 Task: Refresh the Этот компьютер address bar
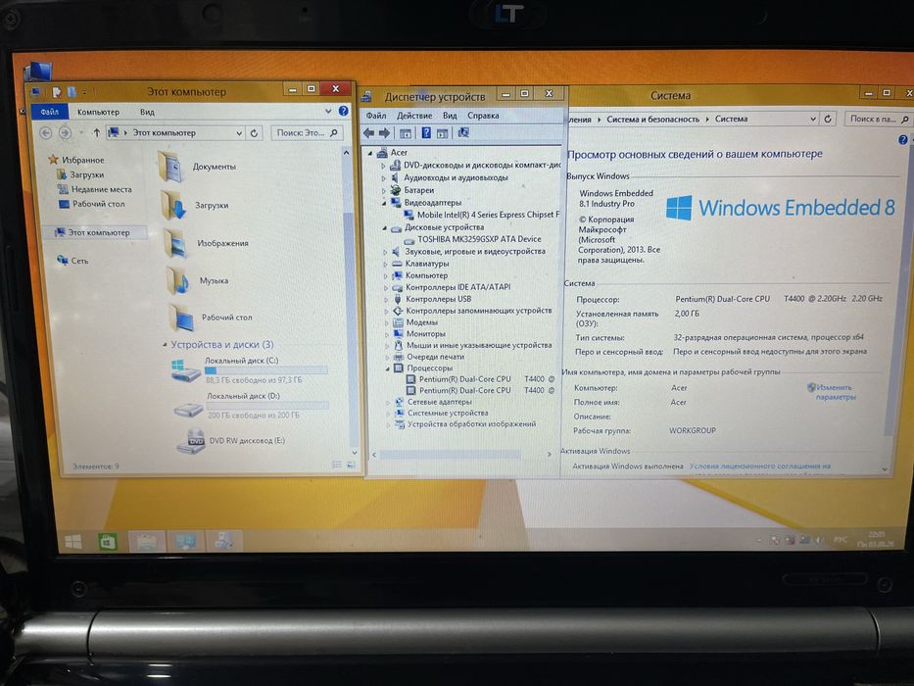point(254,133)
